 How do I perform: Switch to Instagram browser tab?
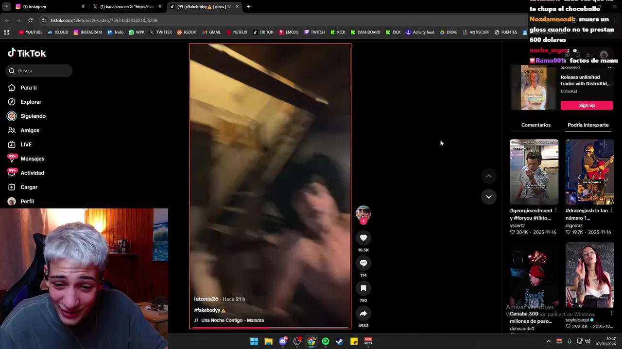(48, 7)
